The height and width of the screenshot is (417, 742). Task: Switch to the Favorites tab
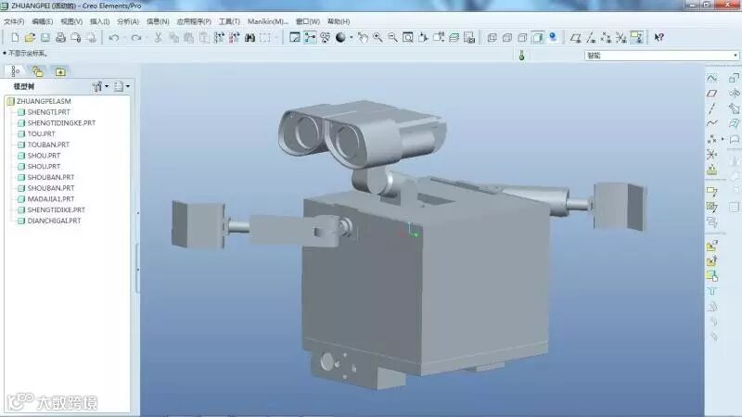coord(60,71)
